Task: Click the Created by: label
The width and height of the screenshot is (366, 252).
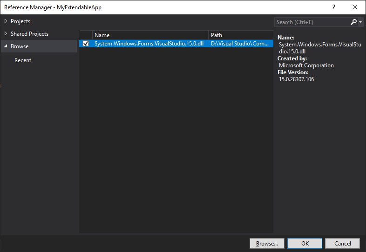Action: click(292, 58)
